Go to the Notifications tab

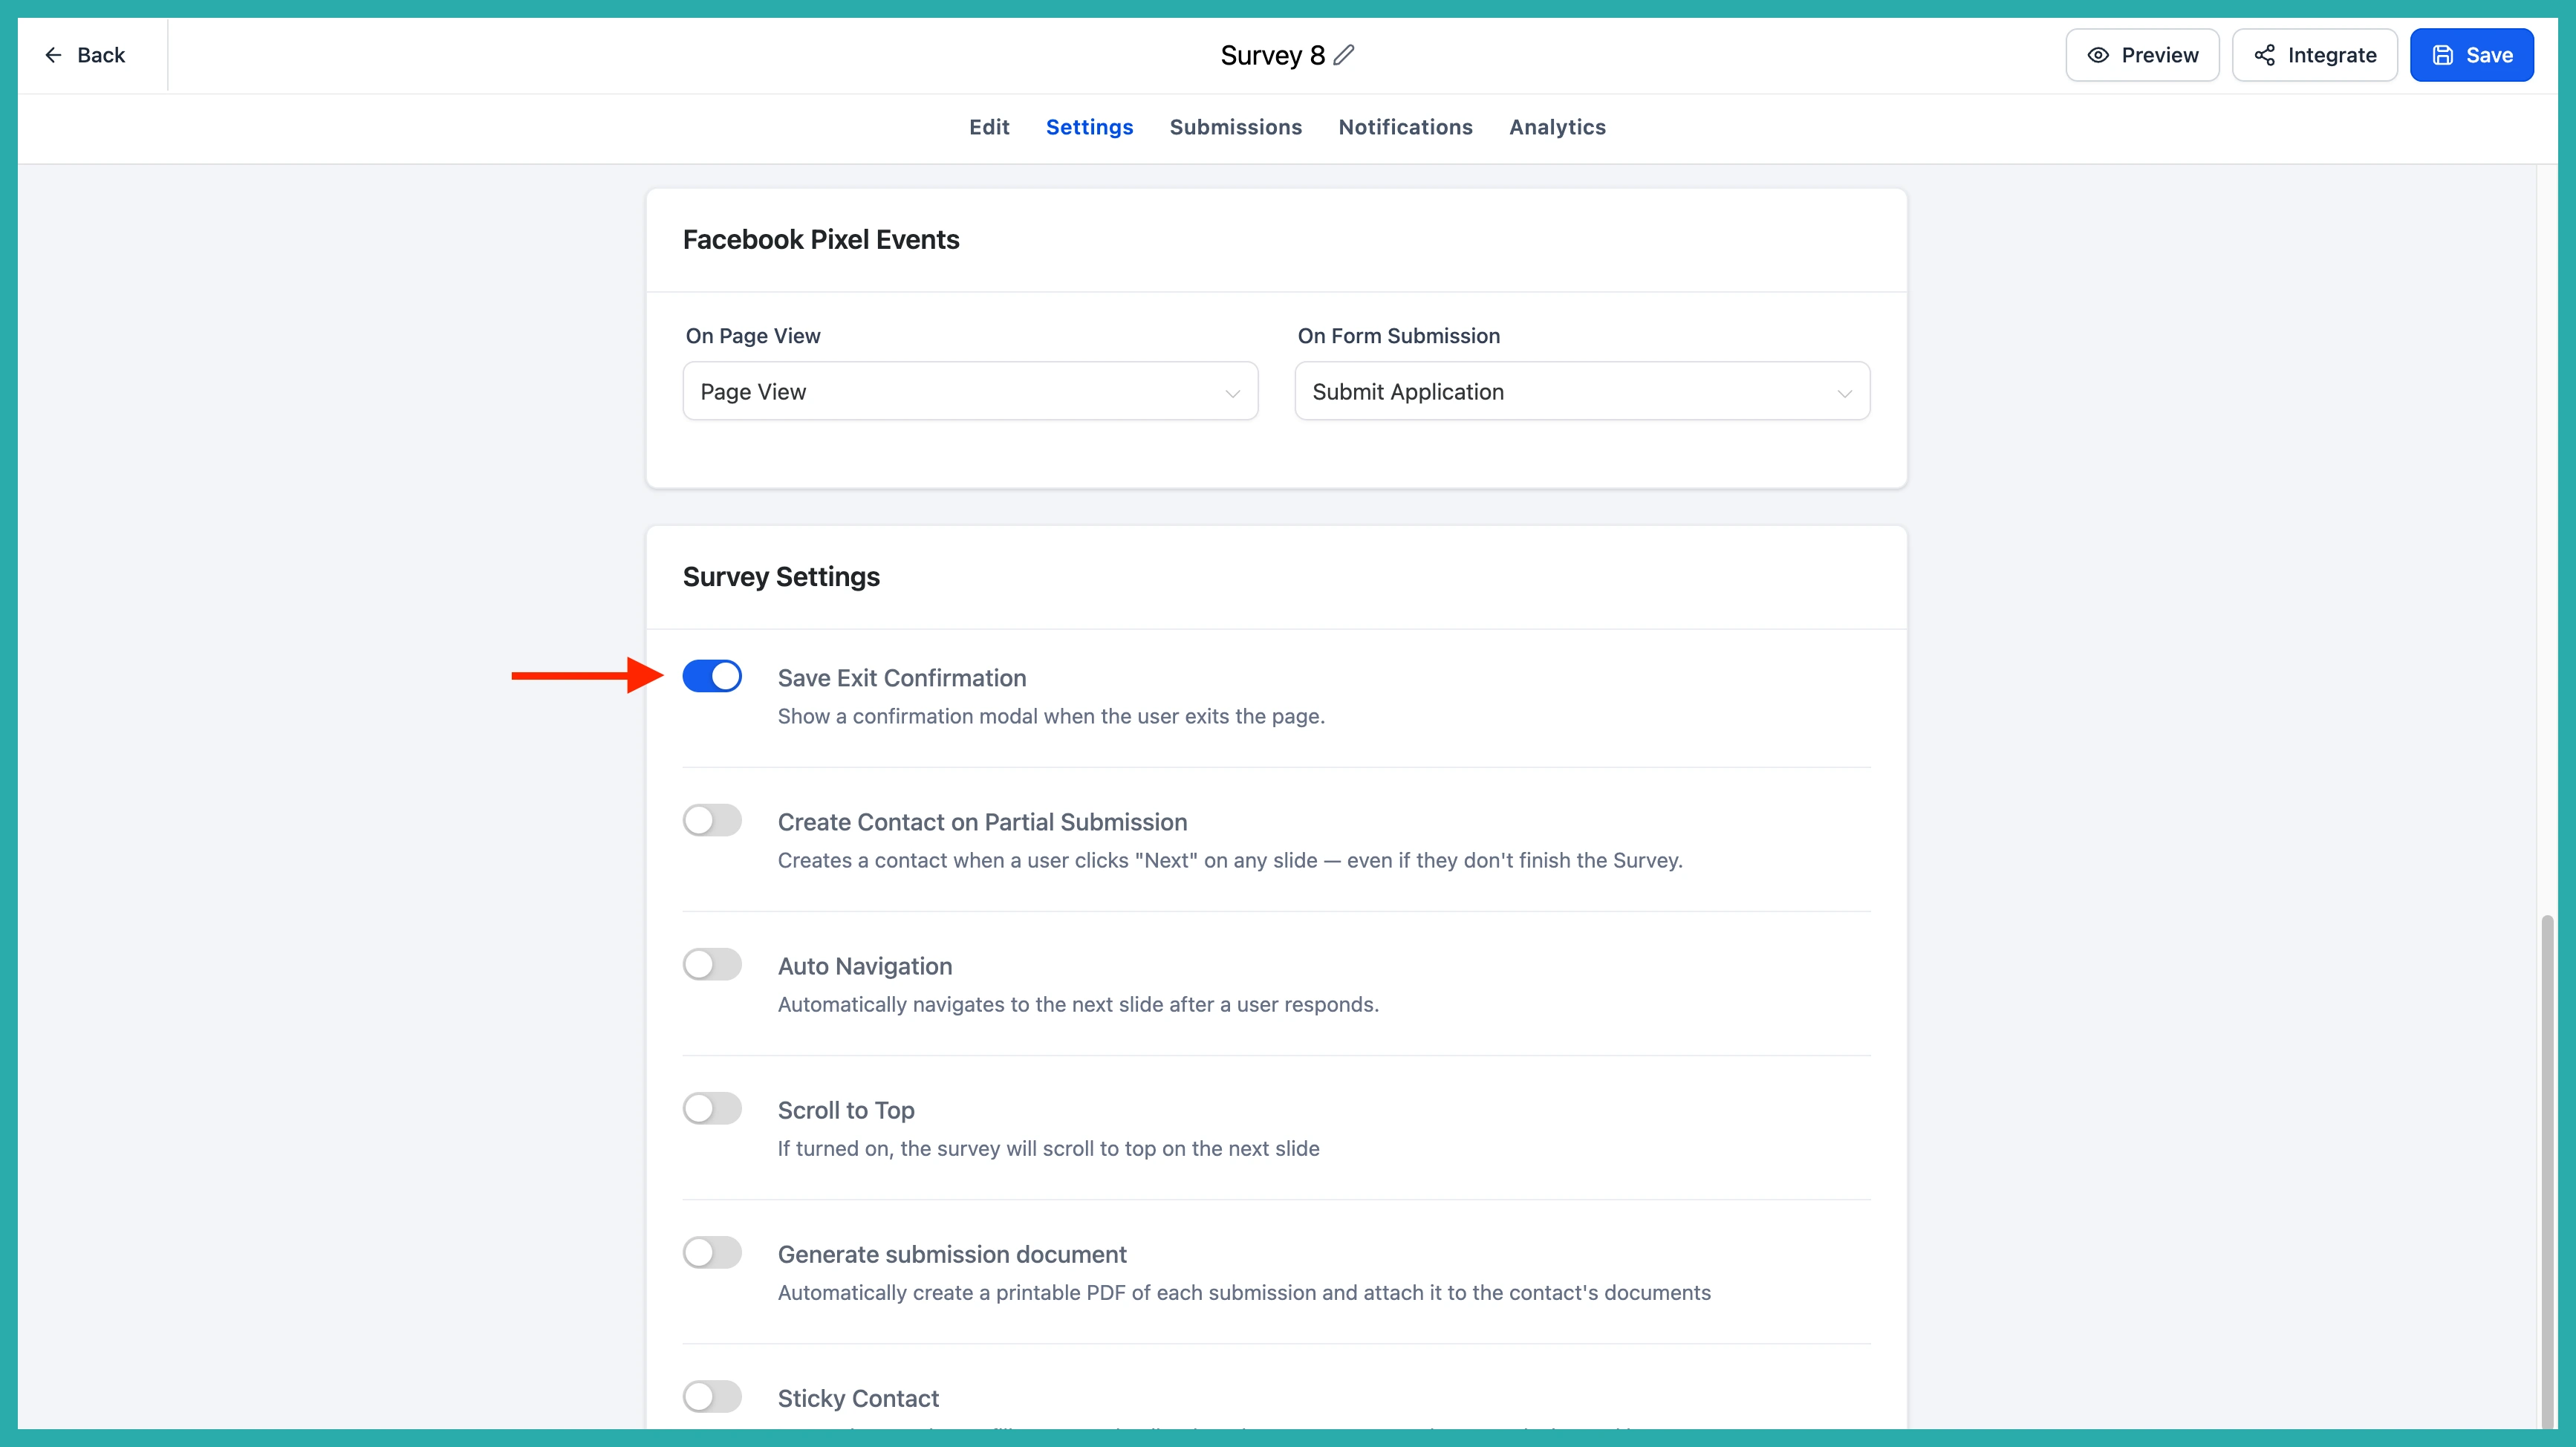[x=1405, y=127]
